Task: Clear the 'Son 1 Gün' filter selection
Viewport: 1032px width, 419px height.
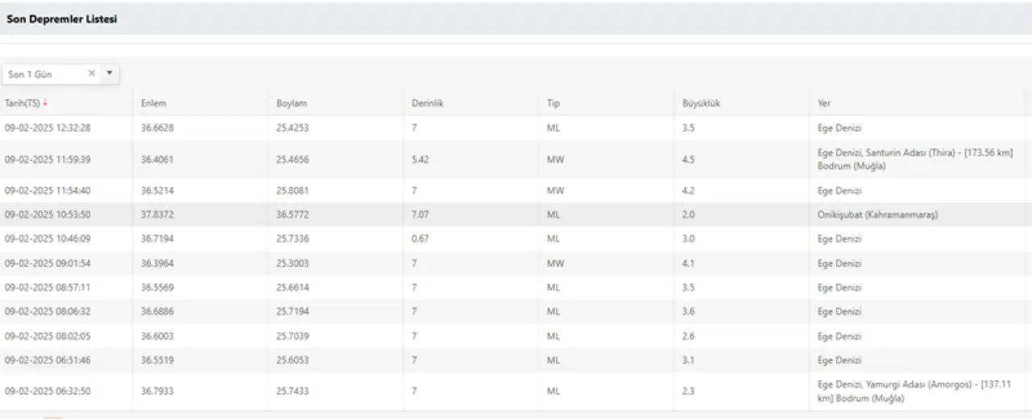Action: (91, 73)
